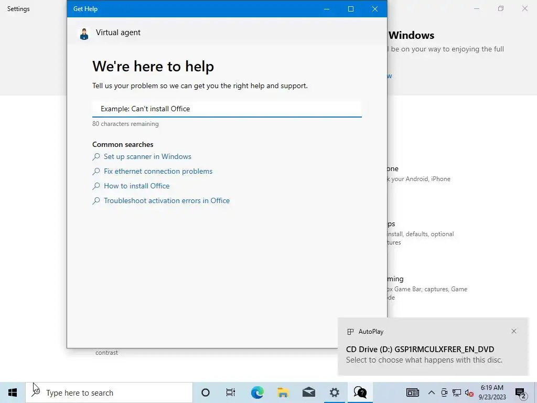Open the Mail app from taskbar
This screenshot has width=537, height=403.
click(x=308, y=393)
